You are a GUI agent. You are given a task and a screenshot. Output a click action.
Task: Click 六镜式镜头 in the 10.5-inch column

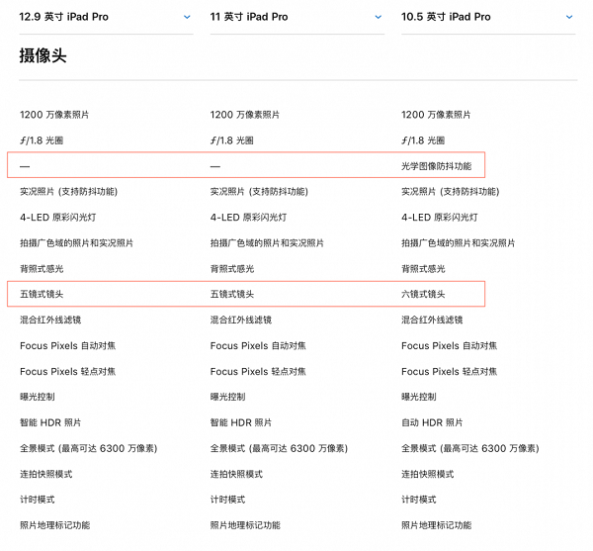pyautogui.click(x=423, y=295)
